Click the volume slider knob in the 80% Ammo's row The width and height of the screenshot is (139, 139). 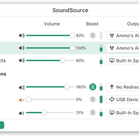pyautogui.click(x=72, y=35)
